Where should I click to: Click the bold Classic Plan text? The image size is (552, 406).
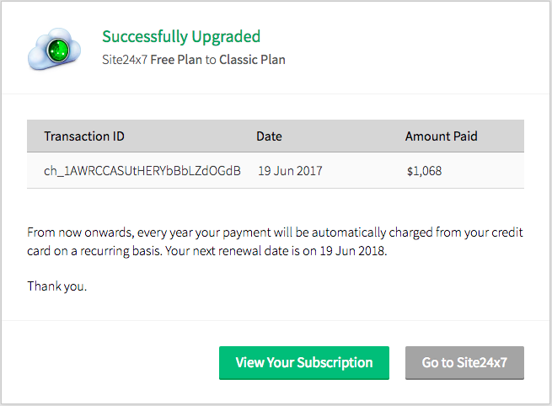tap(252, 61)
